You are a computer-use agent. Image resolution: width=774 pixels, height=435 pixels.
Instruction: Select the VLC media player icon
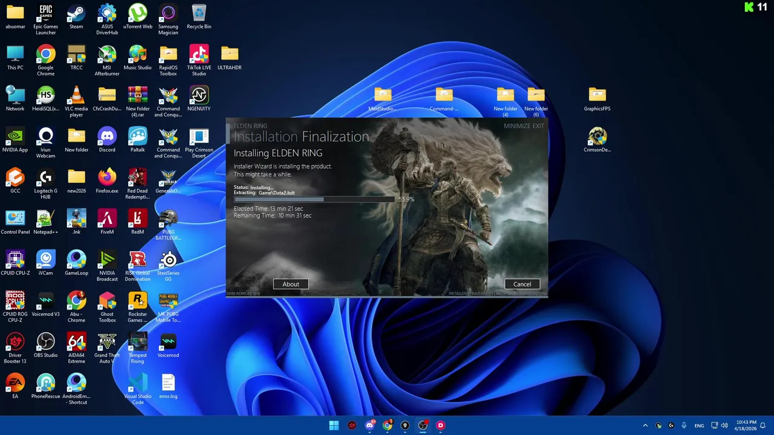pos(76,101)
